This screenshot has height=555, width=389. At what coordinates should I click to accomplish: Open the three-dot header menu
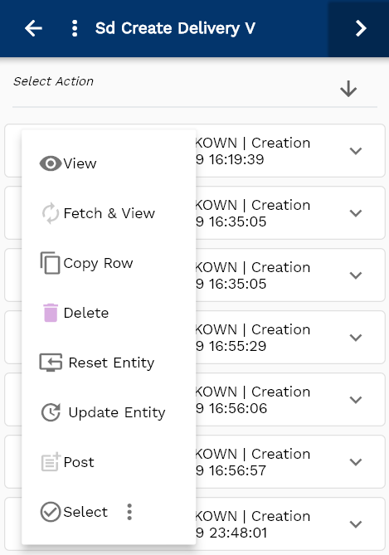[75, 28]
